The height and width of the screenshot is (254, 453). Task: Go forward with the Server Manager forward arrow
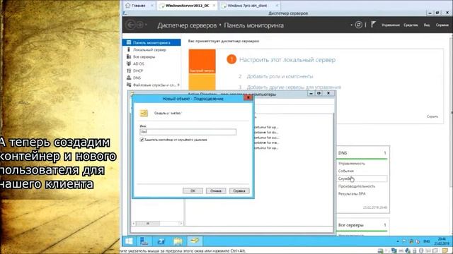pos(140,25)
